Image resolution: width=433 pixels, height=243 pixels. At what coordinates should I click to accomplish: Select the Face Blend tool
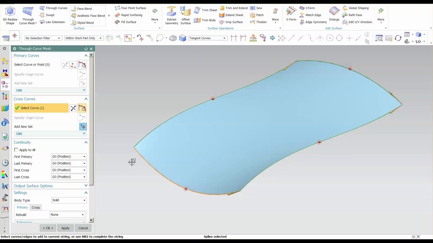(81, 9)
